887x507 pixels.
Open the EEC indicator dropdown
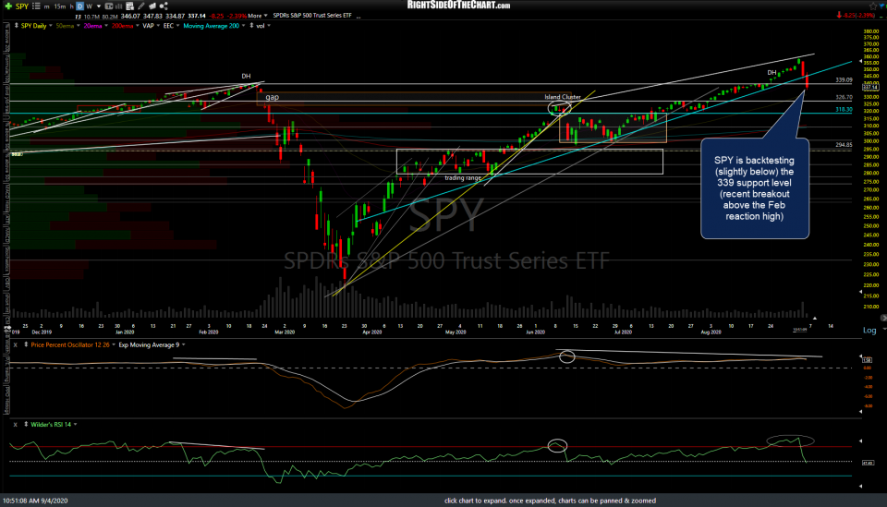pos(177,26)
